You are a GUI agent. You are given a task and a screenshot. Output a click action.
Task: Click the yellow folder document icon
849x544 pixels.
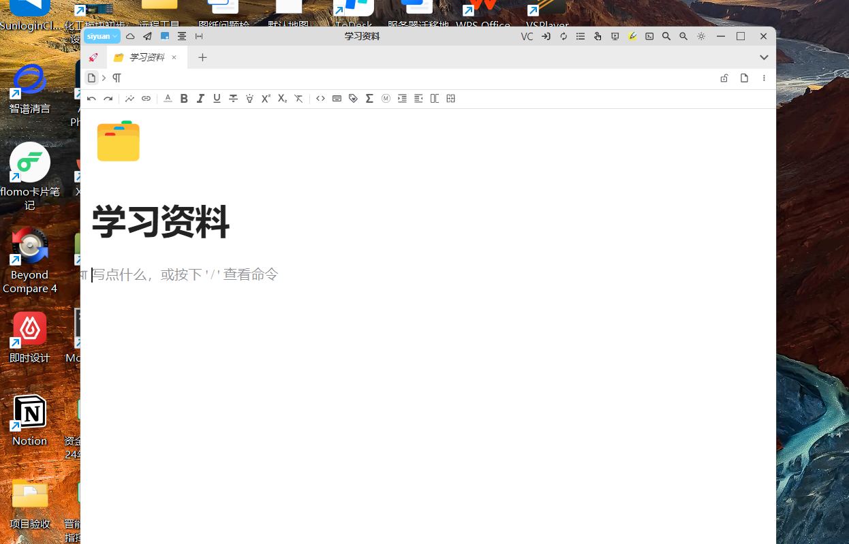click(119, 141)
